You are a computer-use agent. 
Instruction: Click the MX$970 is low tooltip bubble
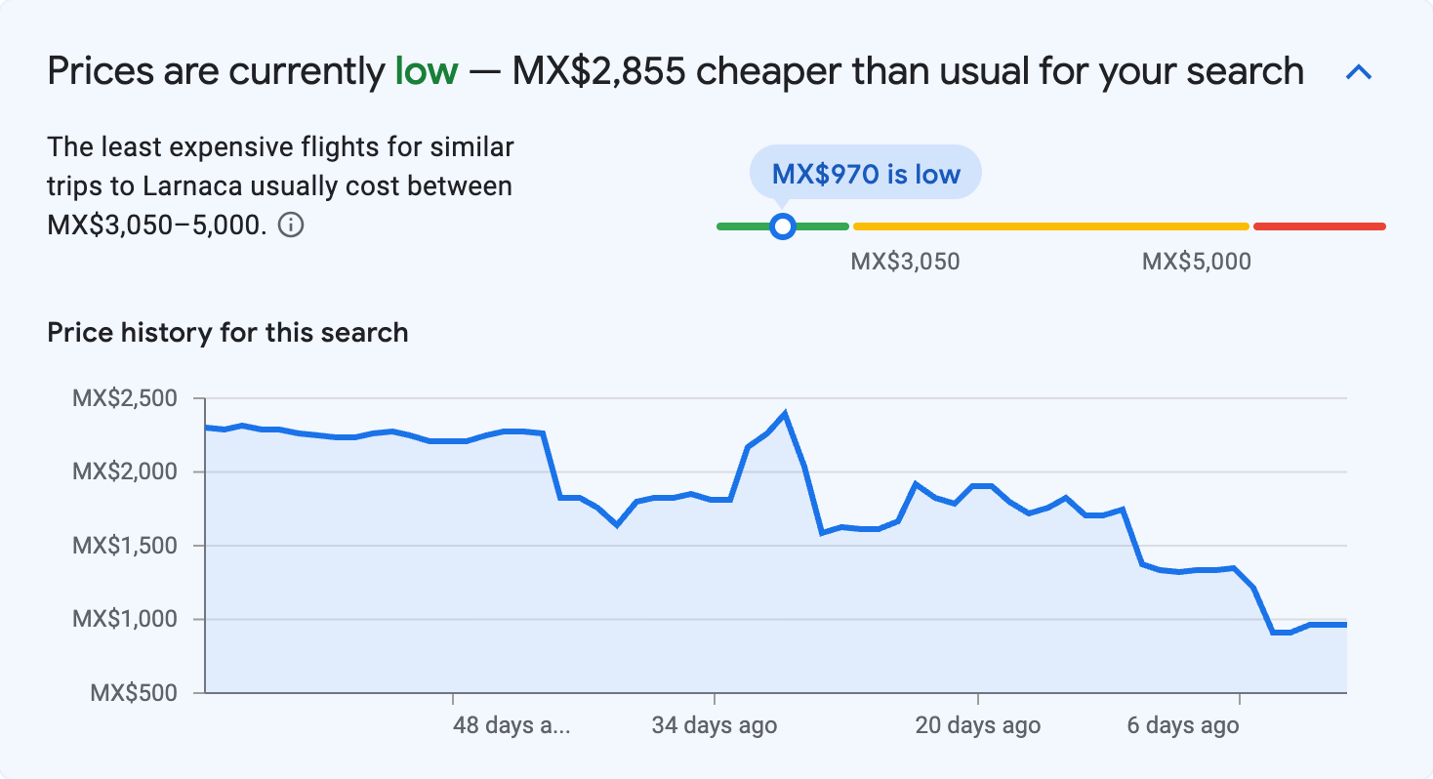[x=865, y=172]
